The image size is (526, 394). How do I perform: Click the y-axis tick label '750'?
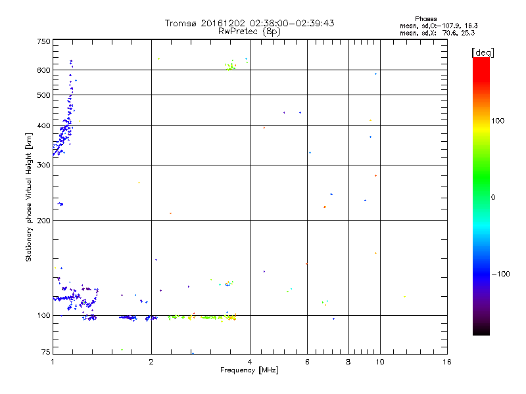(43, 41)
